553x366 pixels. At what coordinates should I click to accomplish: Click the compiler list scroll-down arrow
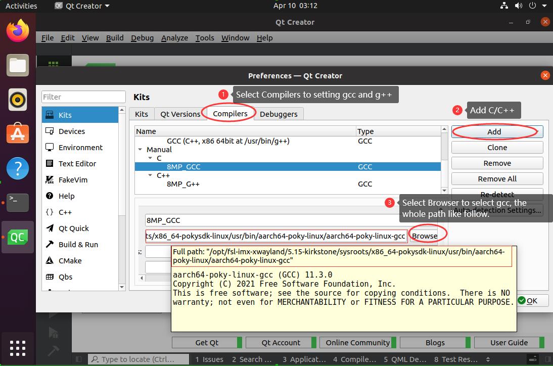pos(444,191)
